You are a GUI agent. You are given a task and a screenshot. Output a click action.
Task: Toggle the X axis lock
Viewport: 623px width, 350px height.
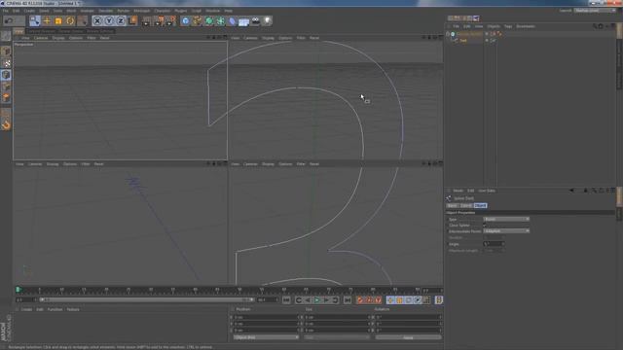97,20
